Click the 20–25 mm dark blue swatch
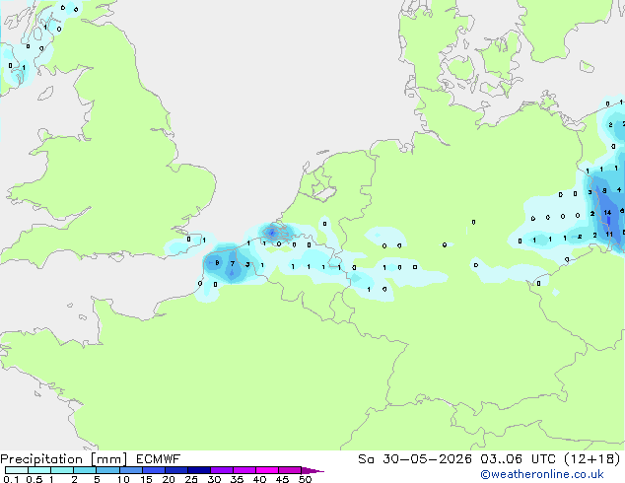 (176, 470)
